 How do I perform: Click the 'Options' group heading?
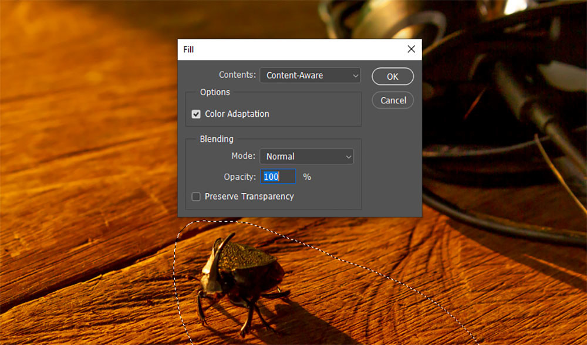tap(215, 92)
